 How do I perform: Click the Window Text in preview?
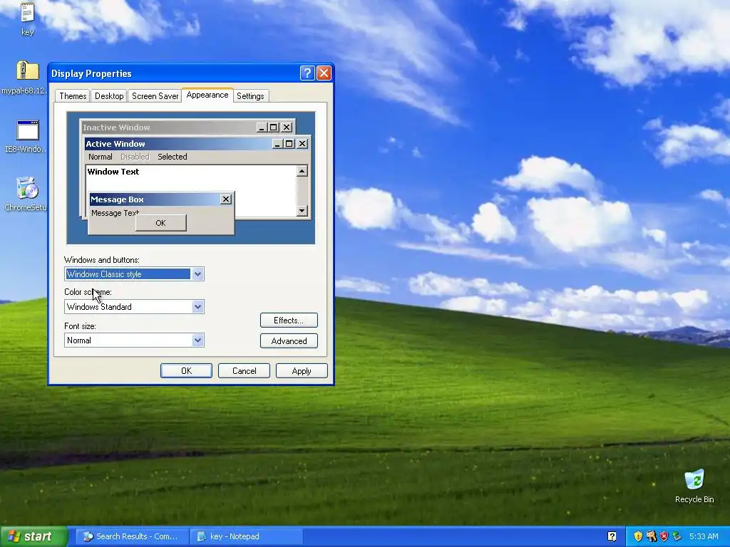coord(113,171)
